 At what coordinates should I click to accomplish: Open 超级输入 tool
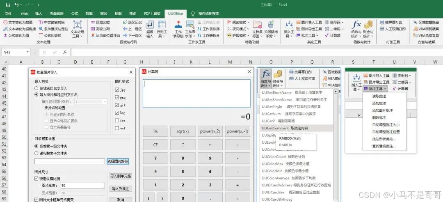click(x=150, y=29)
